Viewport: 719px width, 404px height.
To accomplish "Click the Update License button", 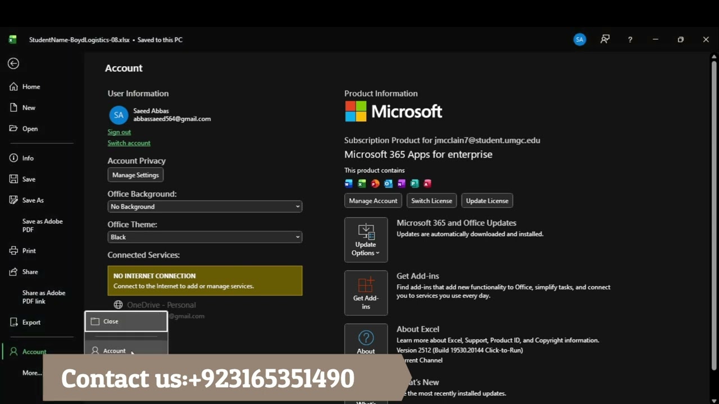I will click(487, 201).
